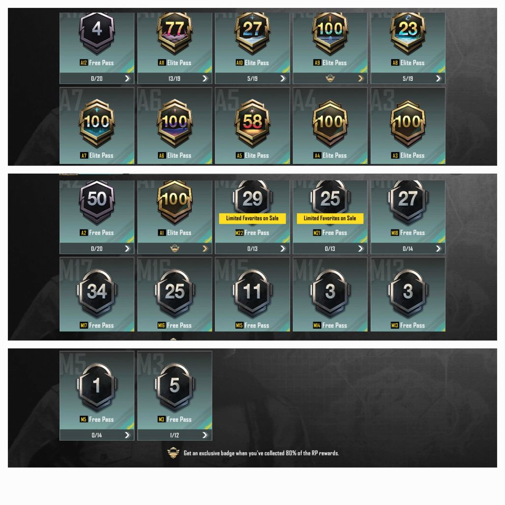Open the M5 Free Pass 0/14 progress bar
This screenshot has height=505, width=505.
pyautogui.click(x=97, y=435)
